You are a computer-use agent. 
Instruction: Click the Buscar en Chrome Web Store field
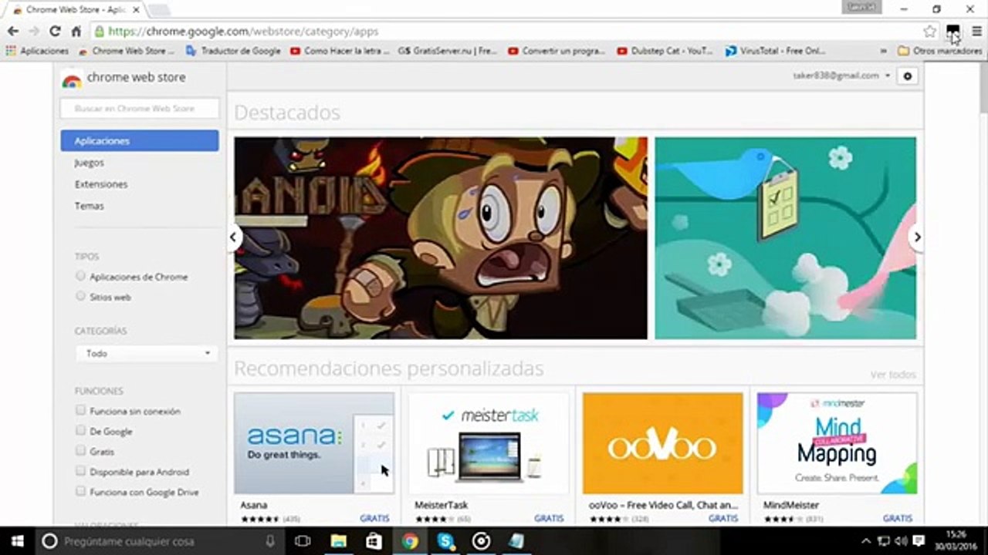pyautogui.click(x=140, y=109)
